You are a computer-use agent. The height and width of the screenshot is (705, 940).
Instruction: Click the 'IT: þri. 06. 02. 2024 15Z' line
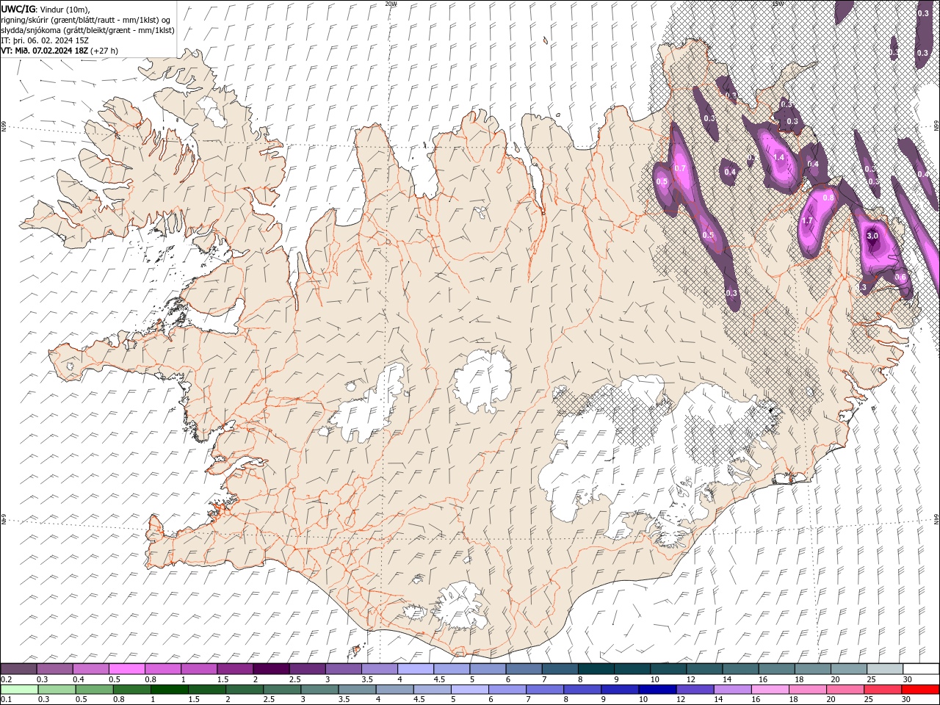(x=46, y=40)
